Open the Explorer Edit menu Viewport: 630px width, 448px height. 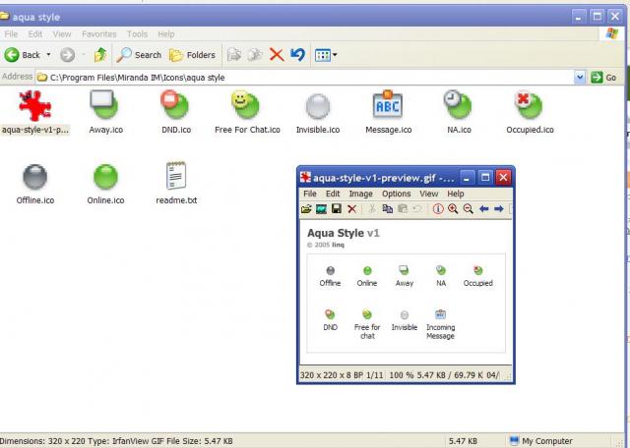35,34
